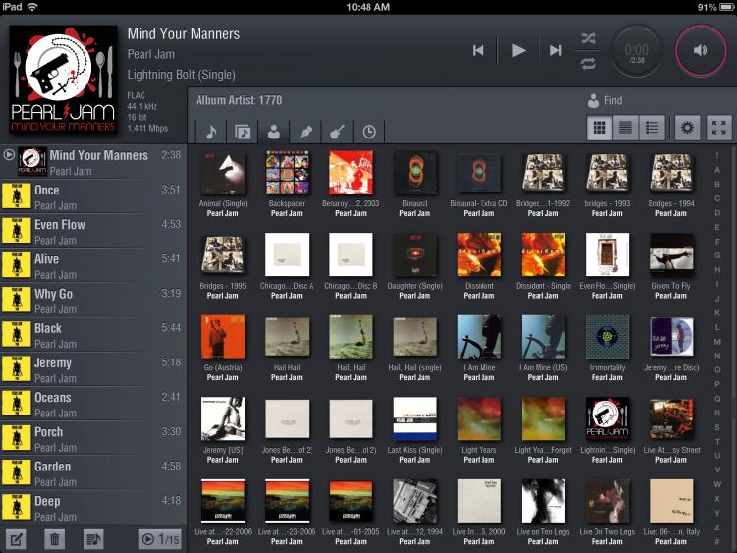Screen dimensions: 737x553
Task: Select the track Porch
Action: pos(93,439)
